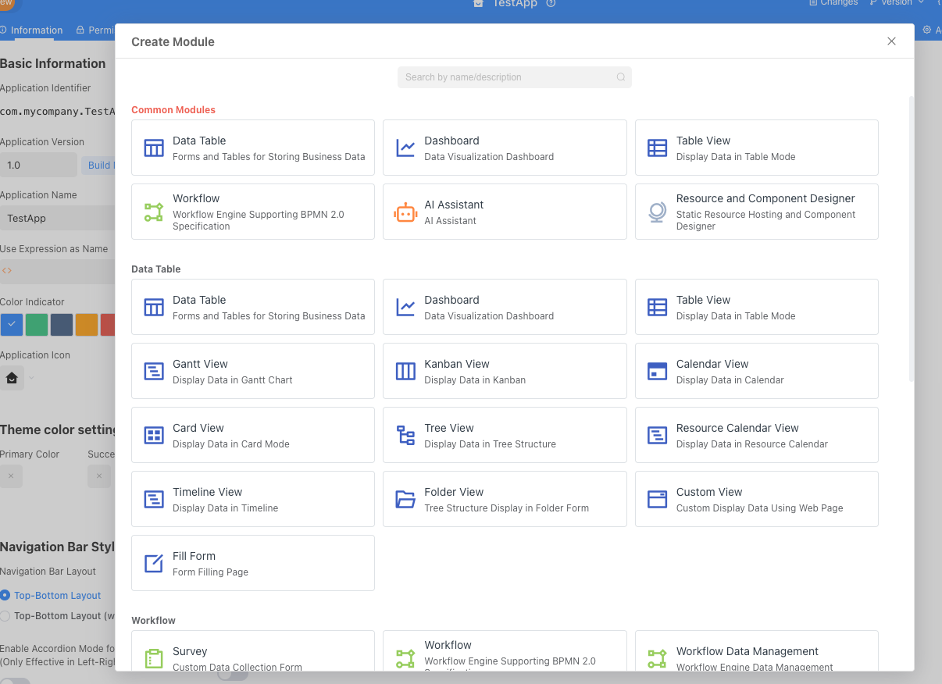This screenshot has width=942, height=684.
Task: Click the Changes button in top bar
Action: [833, 3]
